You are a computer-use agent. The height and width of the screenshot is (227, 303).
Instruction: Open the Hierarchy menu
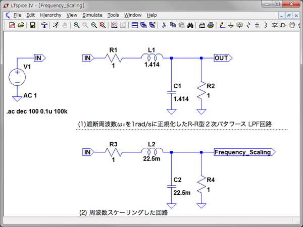(x=50, y=15)
